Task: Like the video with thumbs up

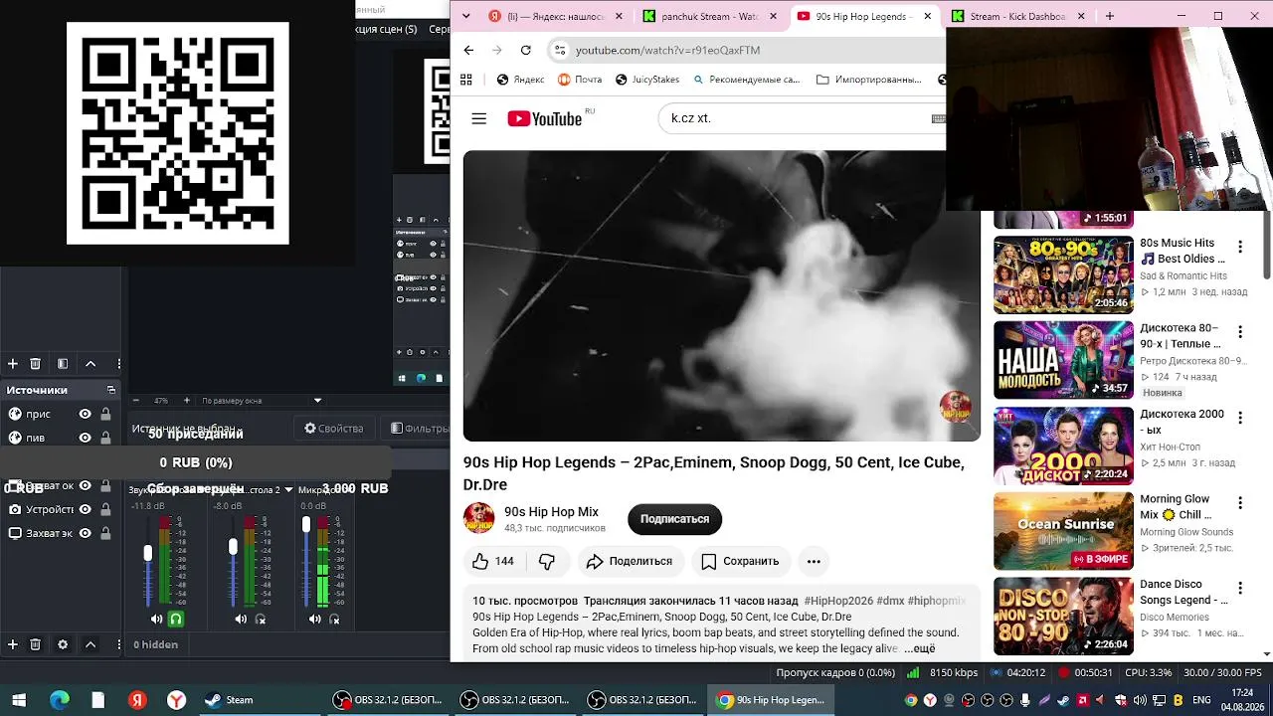Action: 493,562
